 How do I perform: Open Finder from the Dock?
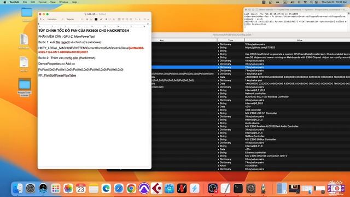click(x=17, y=188)
